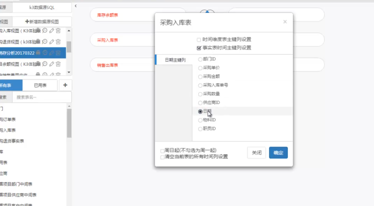Click clock icon on 销存分析20170322 row

[x=45, y=52]
